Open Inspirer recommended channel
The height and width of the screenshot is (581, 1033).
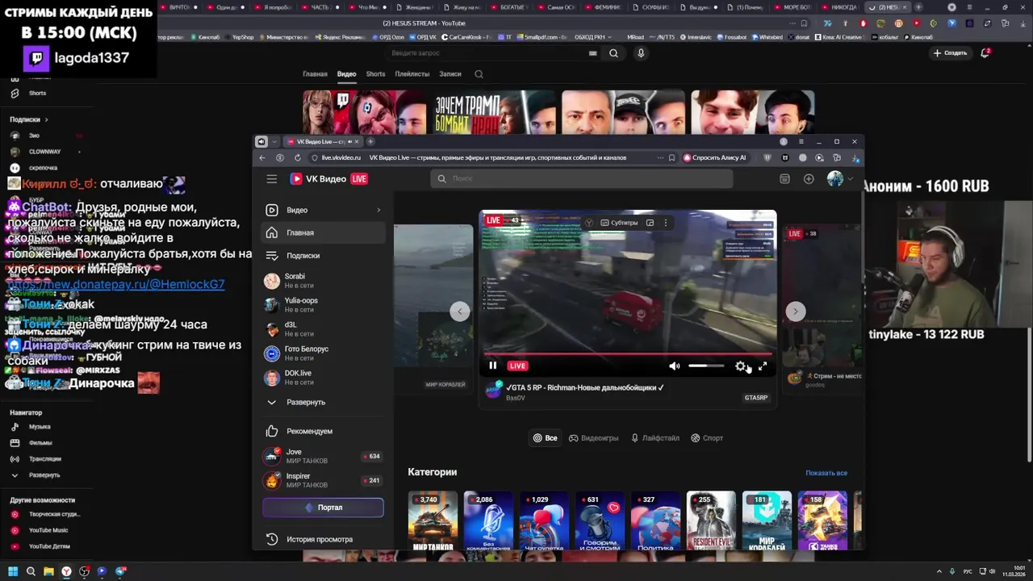(x=323, y=480)
